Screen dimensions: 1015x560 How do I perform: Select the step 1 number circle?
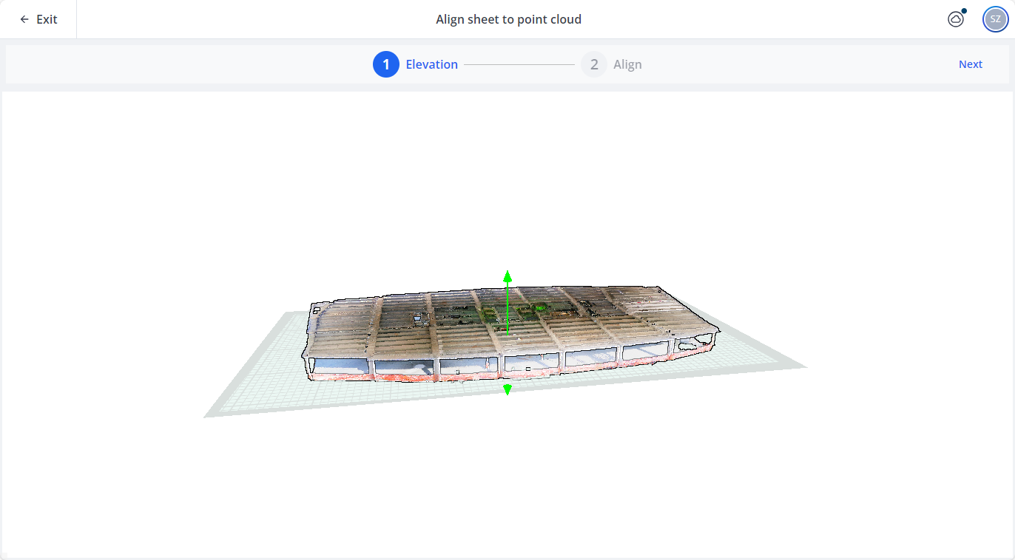point(385,64)
